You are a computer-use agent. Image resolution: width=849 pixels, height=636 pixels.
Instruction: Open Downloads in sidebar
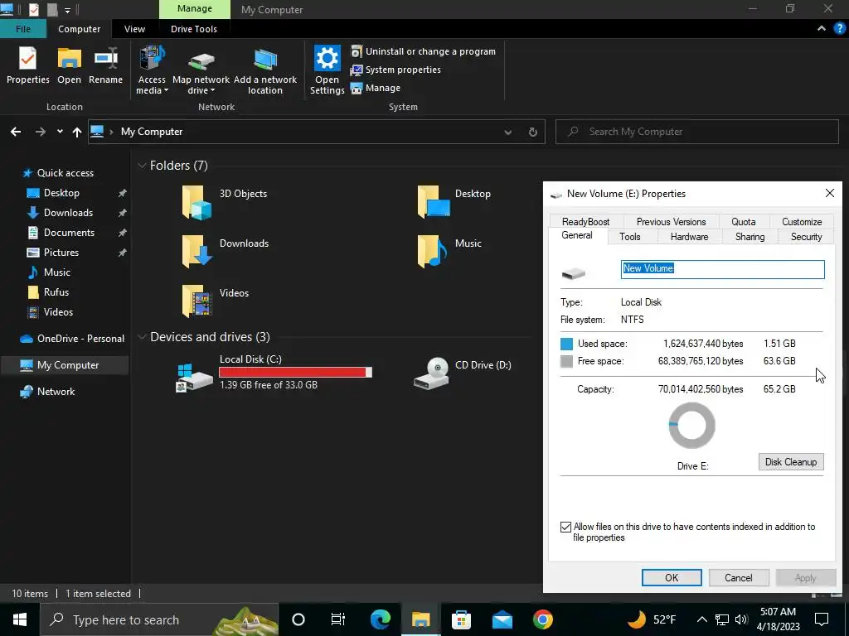click(x=68, y=213)
